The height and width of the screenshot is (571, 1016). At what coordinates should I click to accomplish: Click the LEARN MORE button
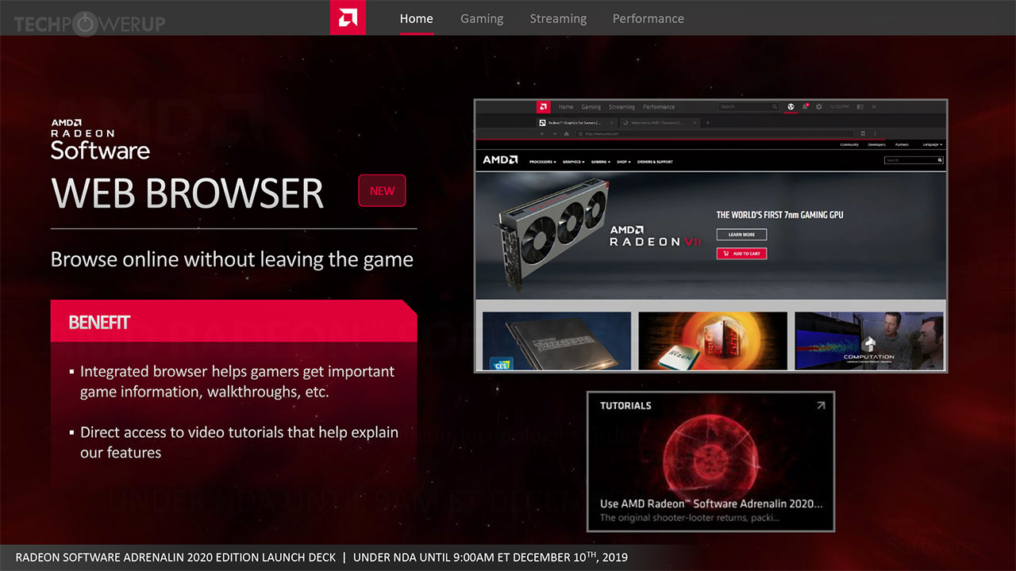pyautogui.click(x=741, y=235)
